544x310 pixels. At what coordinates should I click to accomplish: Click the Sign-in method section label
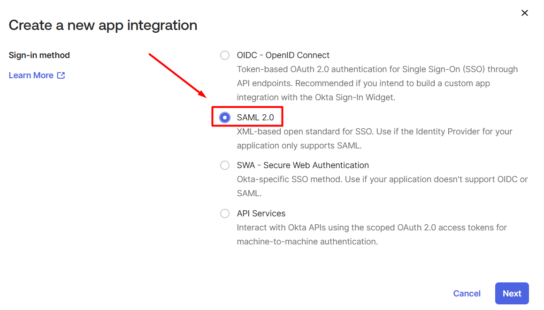tap(39, 55)
